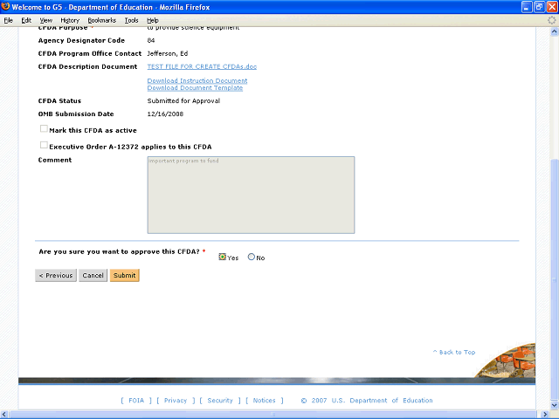This screenshot has height=419, width=559.
Task: Click the vertical scrollbar up arrow
Action: (x=554, y=31)
